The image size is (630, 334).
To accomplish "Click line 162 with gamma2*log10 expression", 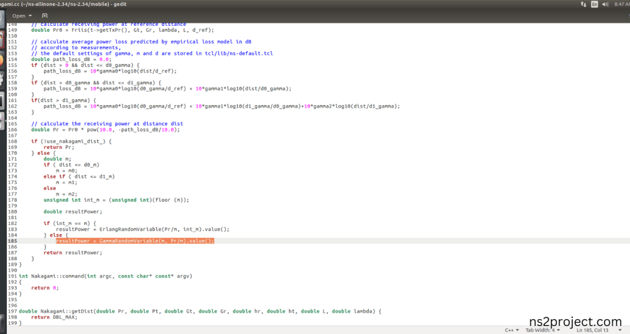I will pos(221,106).
